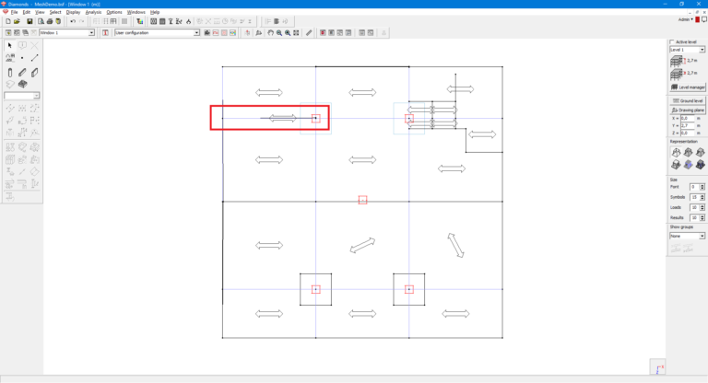
Task: Select the dark solid rendered representation icon
Action: 701,165
